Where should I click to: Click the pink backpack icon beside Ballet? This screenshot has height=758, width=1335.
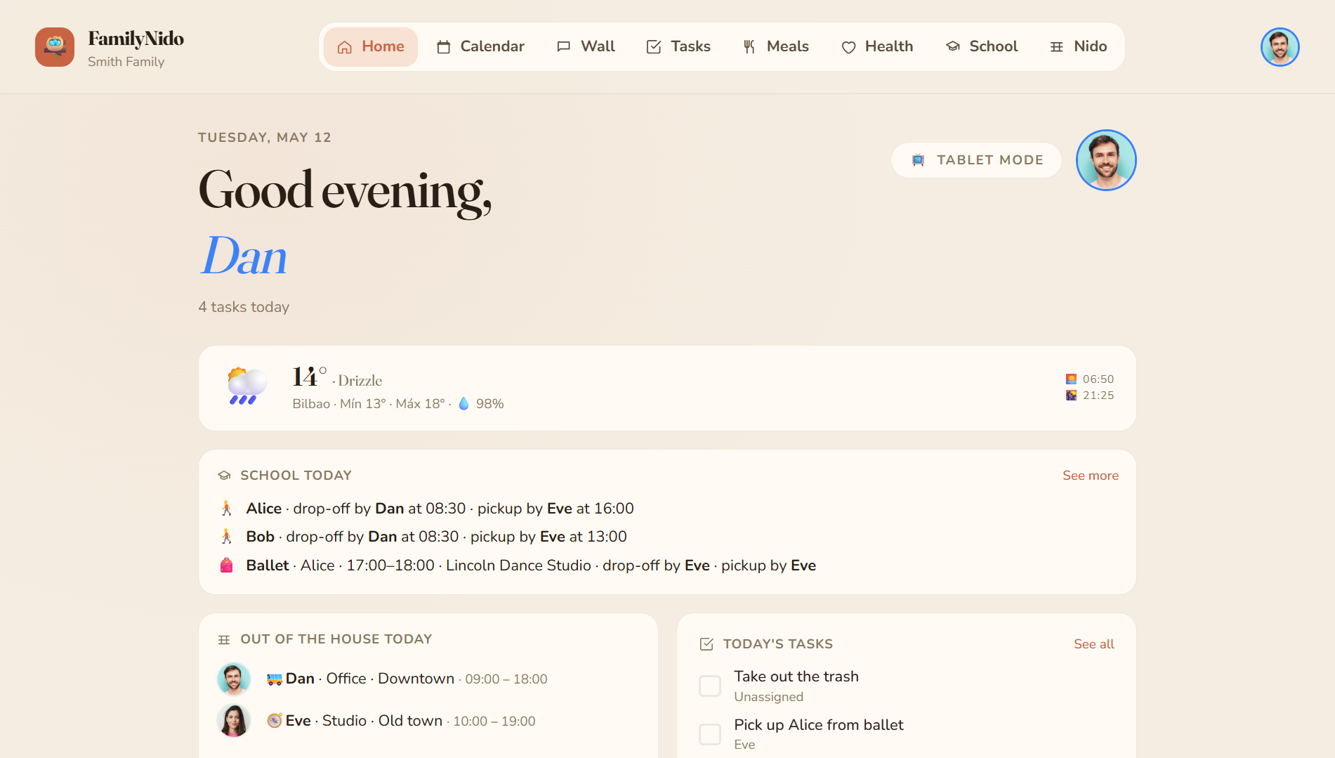[x=226, y=566]
